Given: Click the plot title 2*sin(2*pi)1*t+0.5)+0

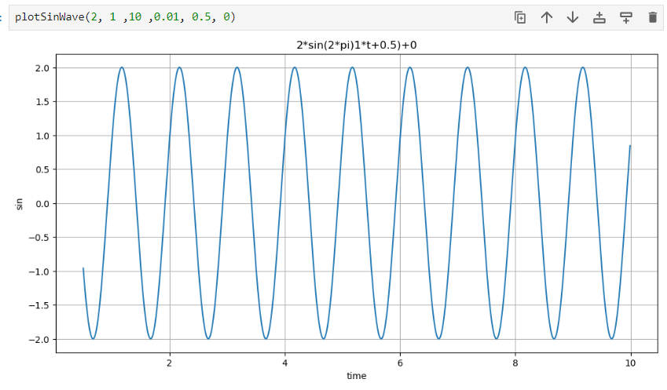Looking at the screenshot, I should coord(357,45).
